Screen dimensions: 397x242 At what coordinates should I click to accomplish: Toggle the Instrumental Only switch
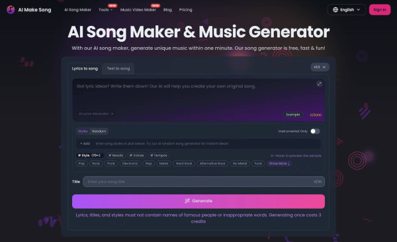(315, 131)
